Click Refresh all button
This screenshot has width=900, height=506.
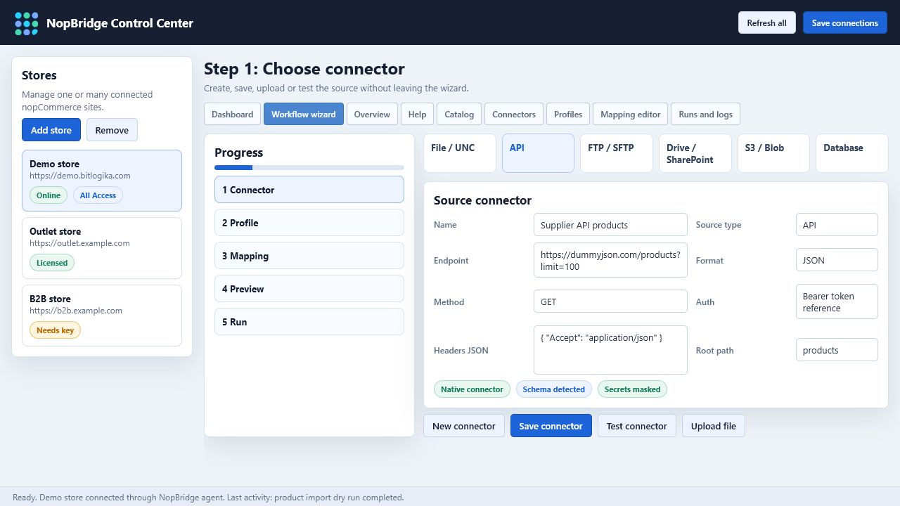pos(766,22)
